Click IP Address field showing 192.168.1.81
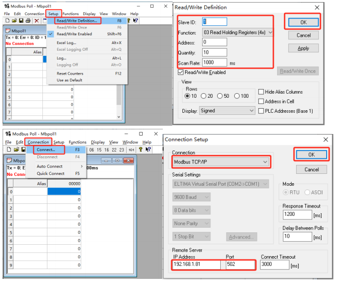The image size is (337, 282). pyautogui.click(x=196, y=264)
